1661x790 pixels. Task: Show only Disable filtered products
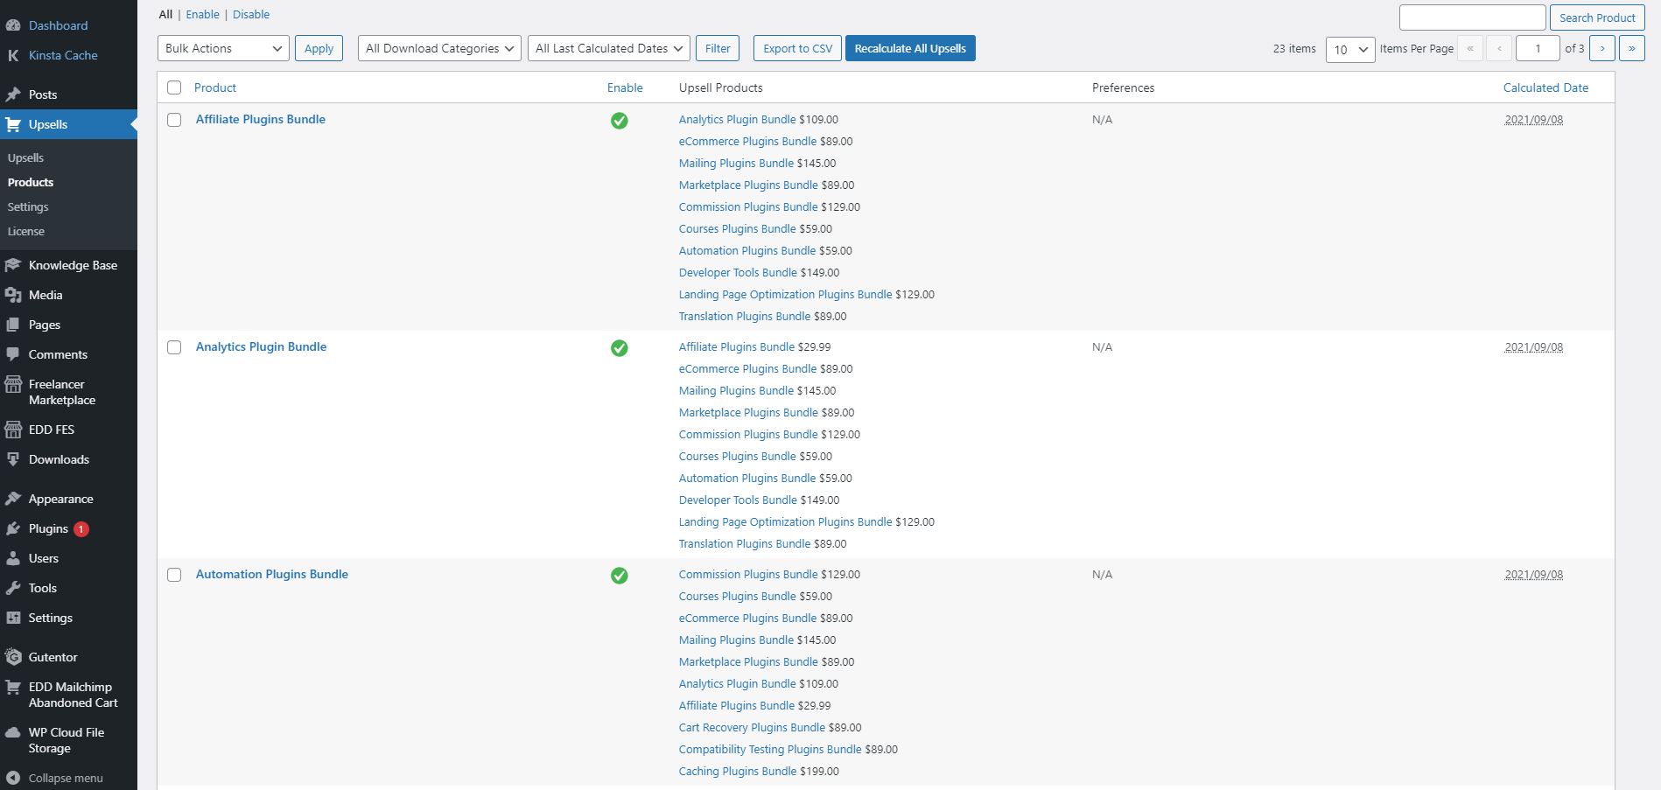click(251, 14)
